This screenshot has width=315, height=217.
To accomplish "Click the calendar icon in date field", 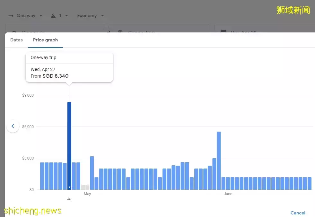I will [x=223, y=31].
